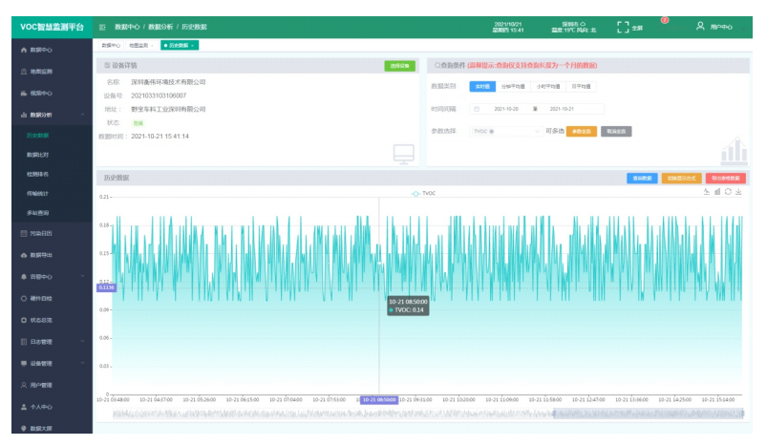This screenshot has height=446, width=767.
Task: Click the VOC智慧监测平台 logo title
Action: pyautogui.click(x=52, y=27)
